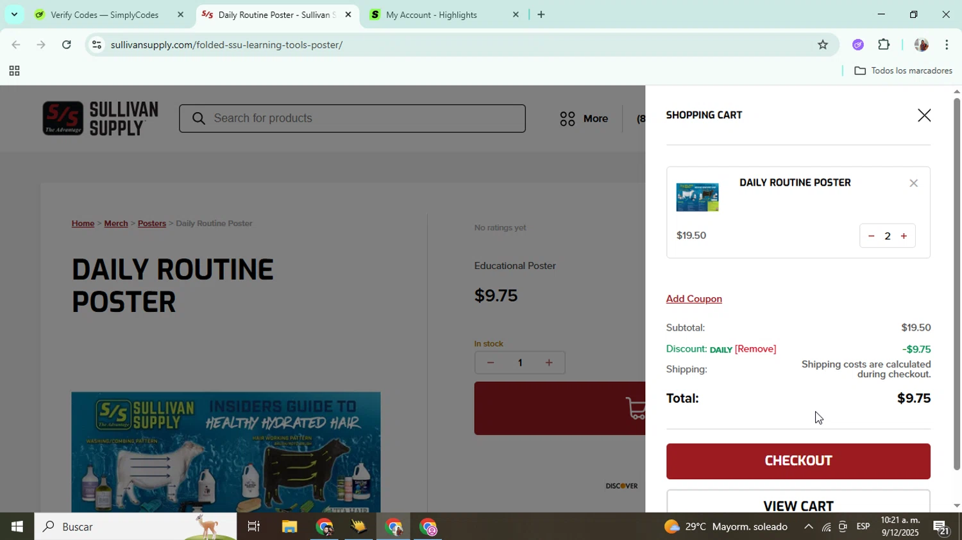Increase product page quantity

tap(549, 363)
